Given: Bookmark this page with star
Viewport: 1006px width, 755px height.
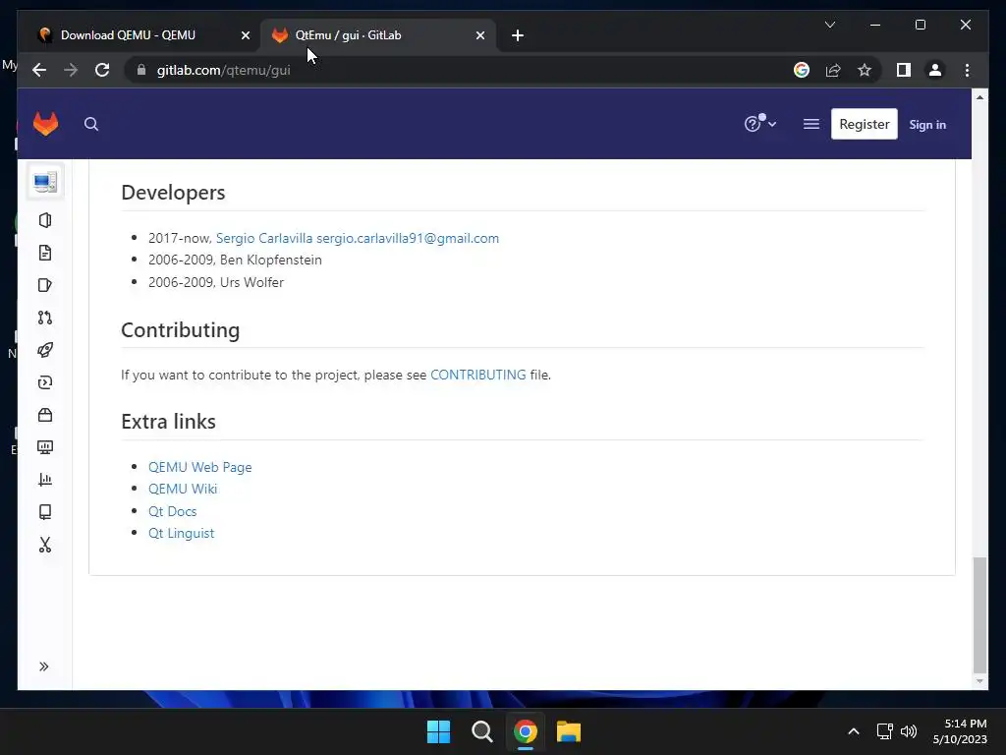Looking at the screenshot, I should [x=865, y=70].
